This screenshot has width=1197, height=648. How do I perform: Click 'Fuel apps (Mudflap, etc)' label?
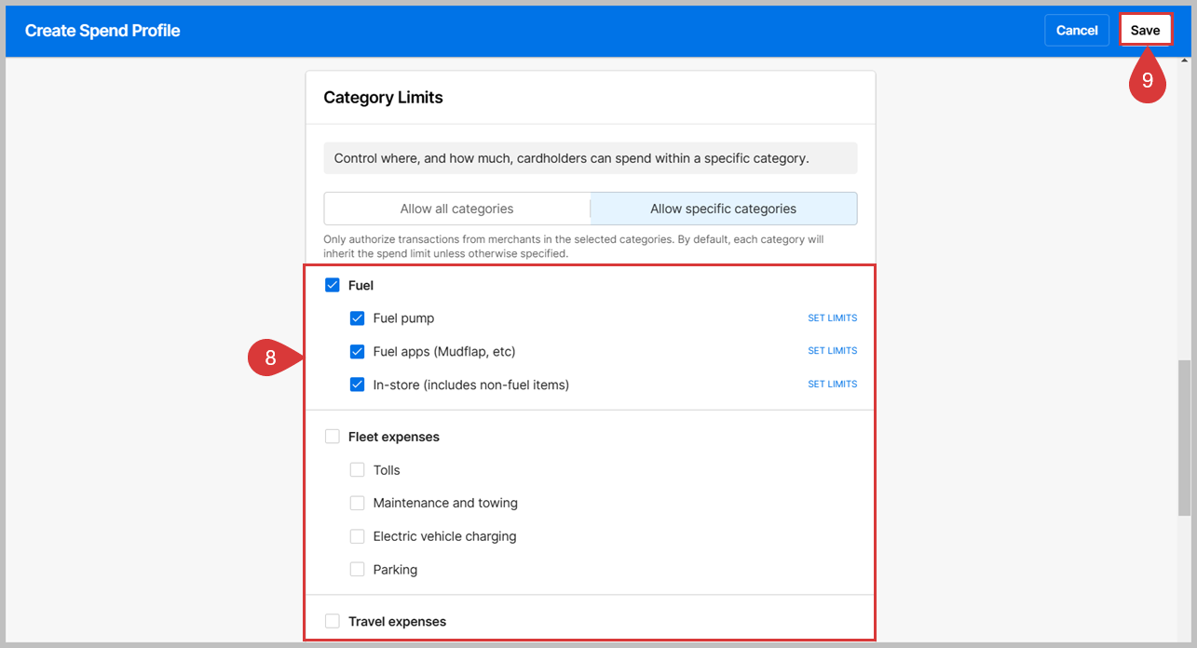[x=444, y=351]
